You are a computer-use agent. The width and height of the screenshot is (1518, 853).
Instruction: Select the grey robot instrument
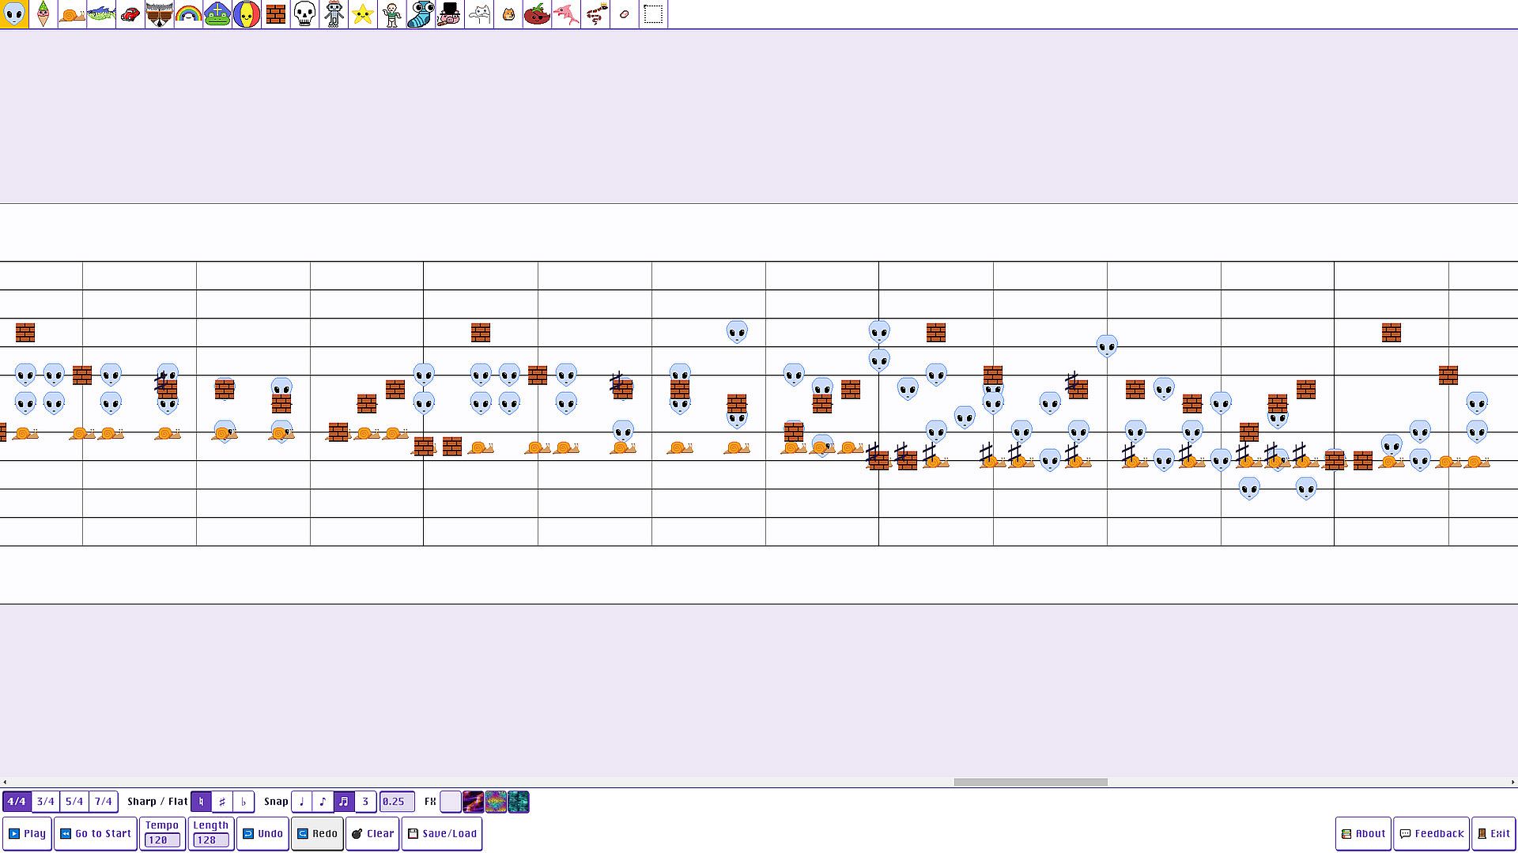coord(334,14)
